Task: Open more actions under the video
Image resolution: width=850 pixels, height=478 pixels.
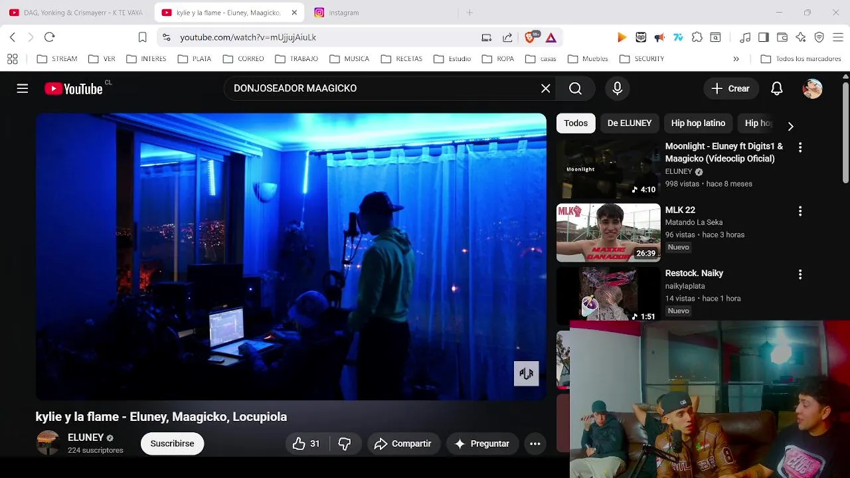Action: pos(535,443)
